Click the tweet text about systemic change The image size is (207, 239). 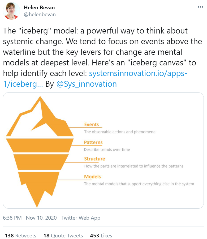(x=102, y=57)
